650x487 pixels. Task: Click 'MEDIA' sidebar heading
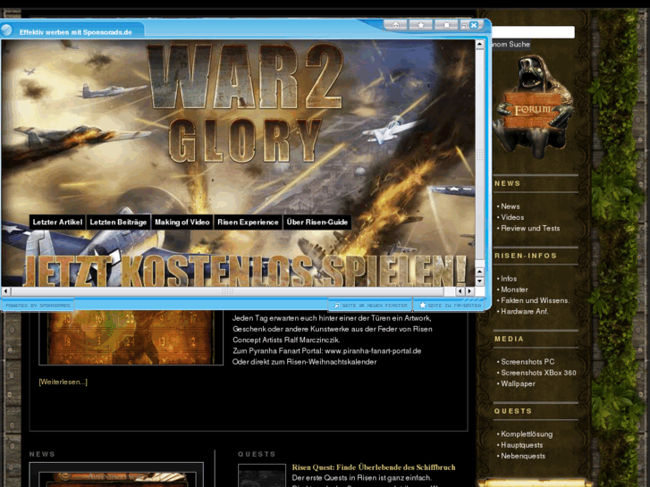pyautogui.click(x=509, y=339)
